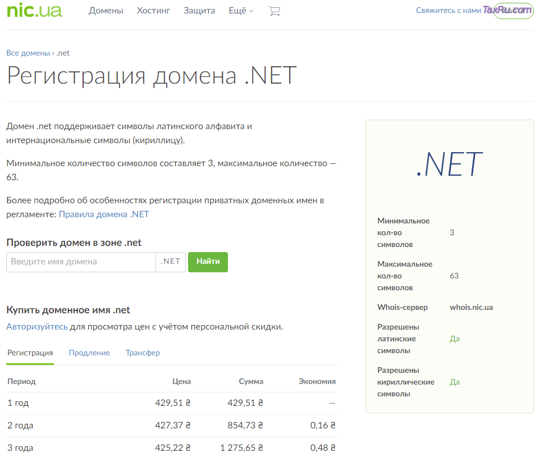Navigate to Все домены breadcrumb
Screen dimensions: 539x457
pyautogui.click(x=28, y=53)
